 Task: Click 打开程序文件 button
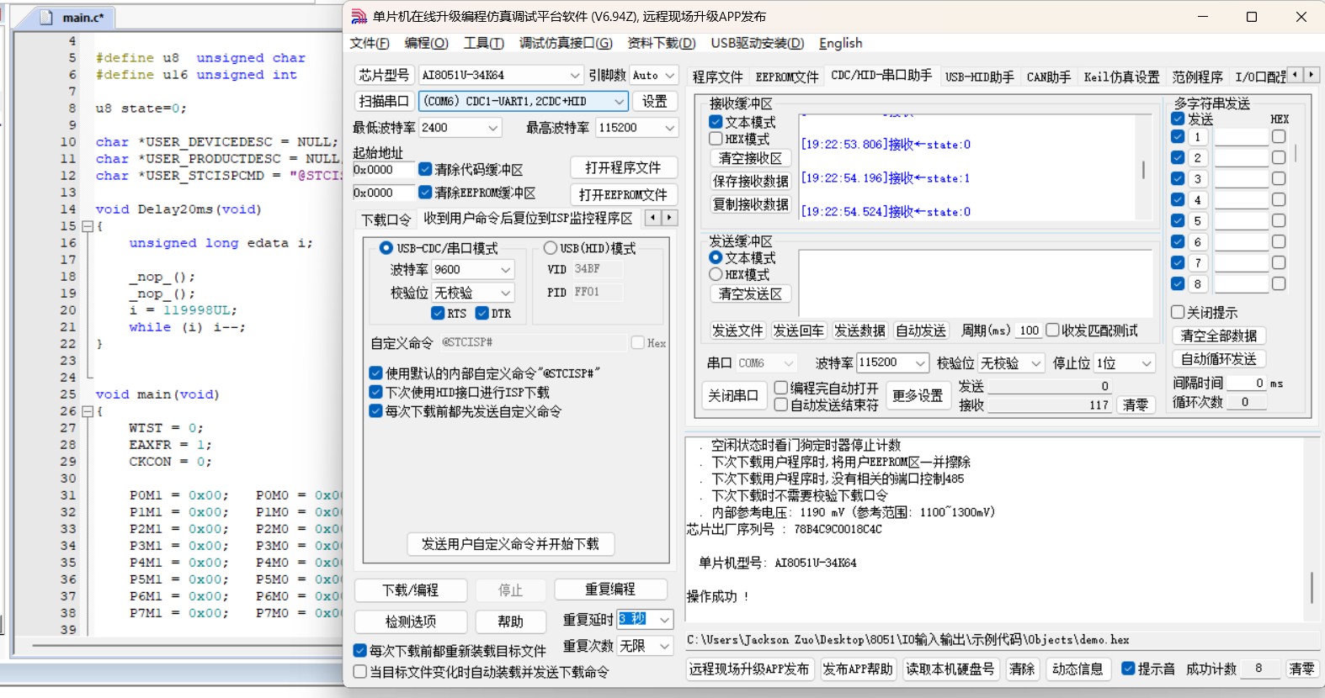(624, 167)
